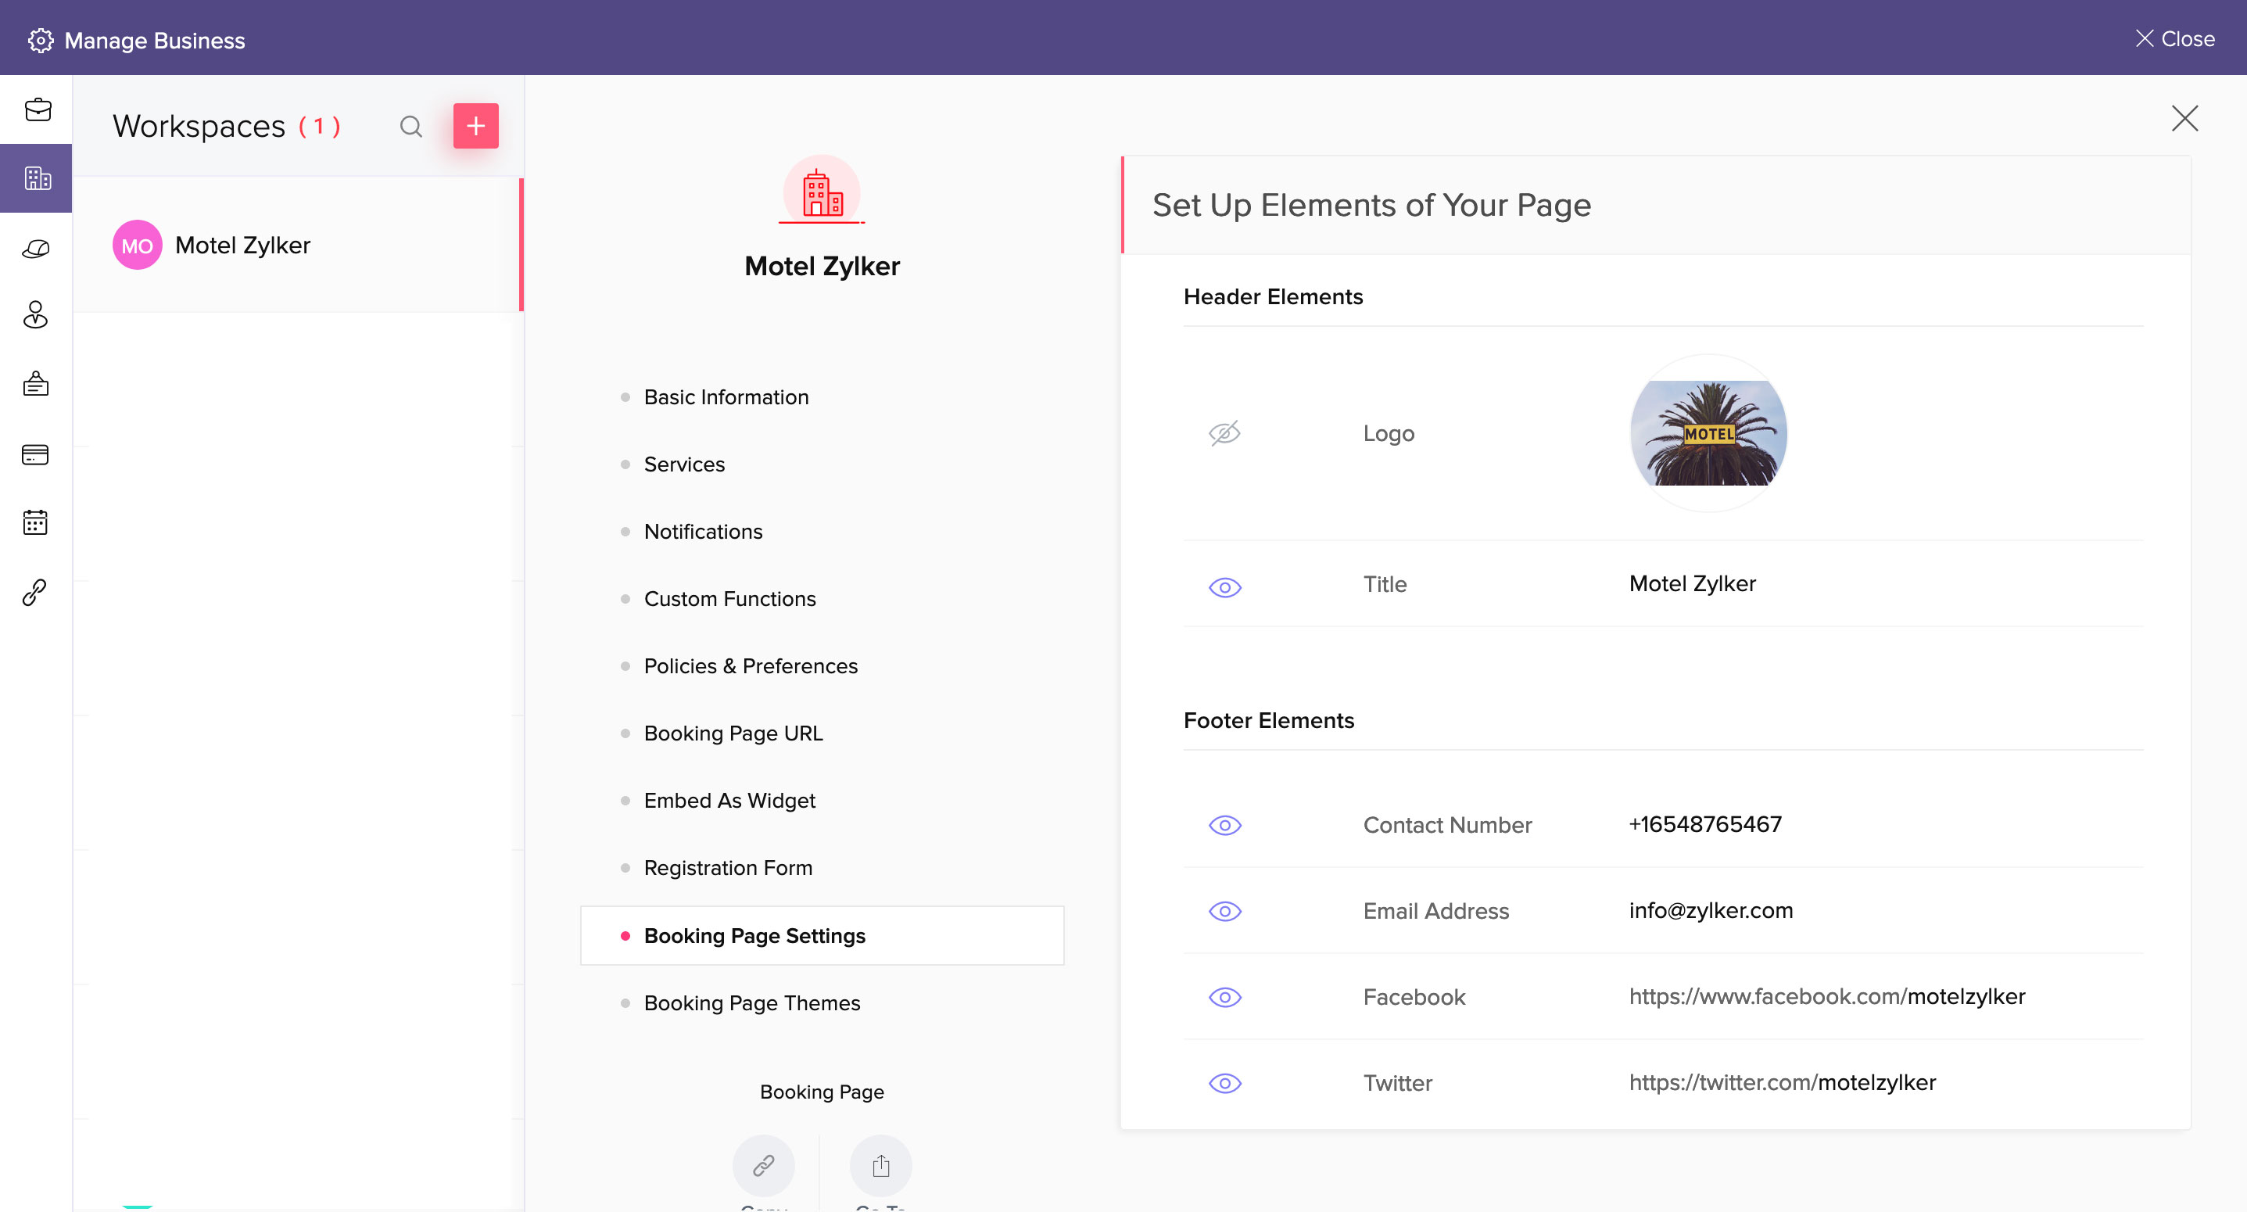
Task: Add a new workspace with plus button
Action: click(475, 127)
